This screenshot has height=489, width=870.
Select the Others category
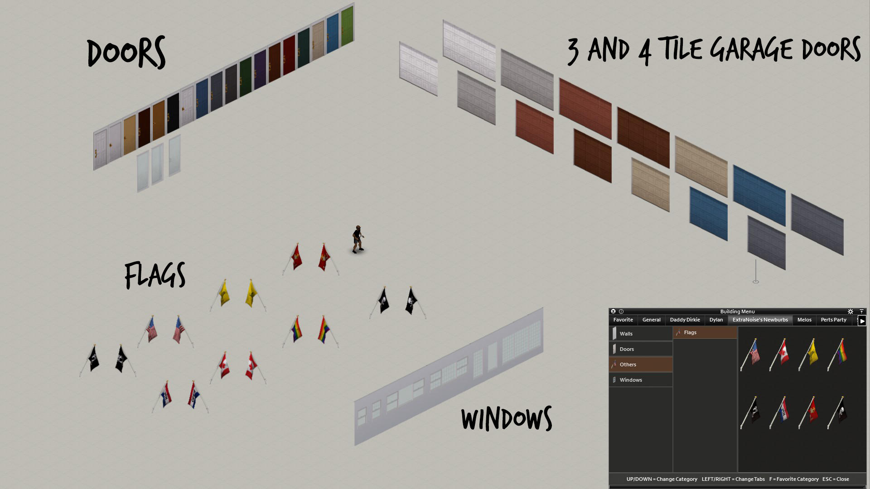(641, 364)
